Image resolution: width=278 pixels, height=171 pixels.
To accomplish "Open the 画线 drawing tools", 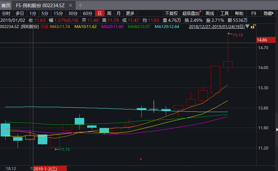I will tap(210, 13).
